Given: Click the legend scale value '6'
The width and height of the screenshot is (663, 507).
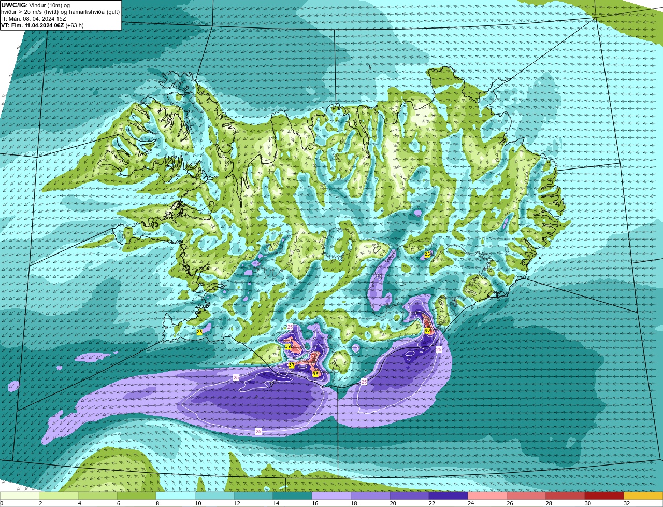Looking at the screenshot, I should pyautogui.click(x=118, y=503).
